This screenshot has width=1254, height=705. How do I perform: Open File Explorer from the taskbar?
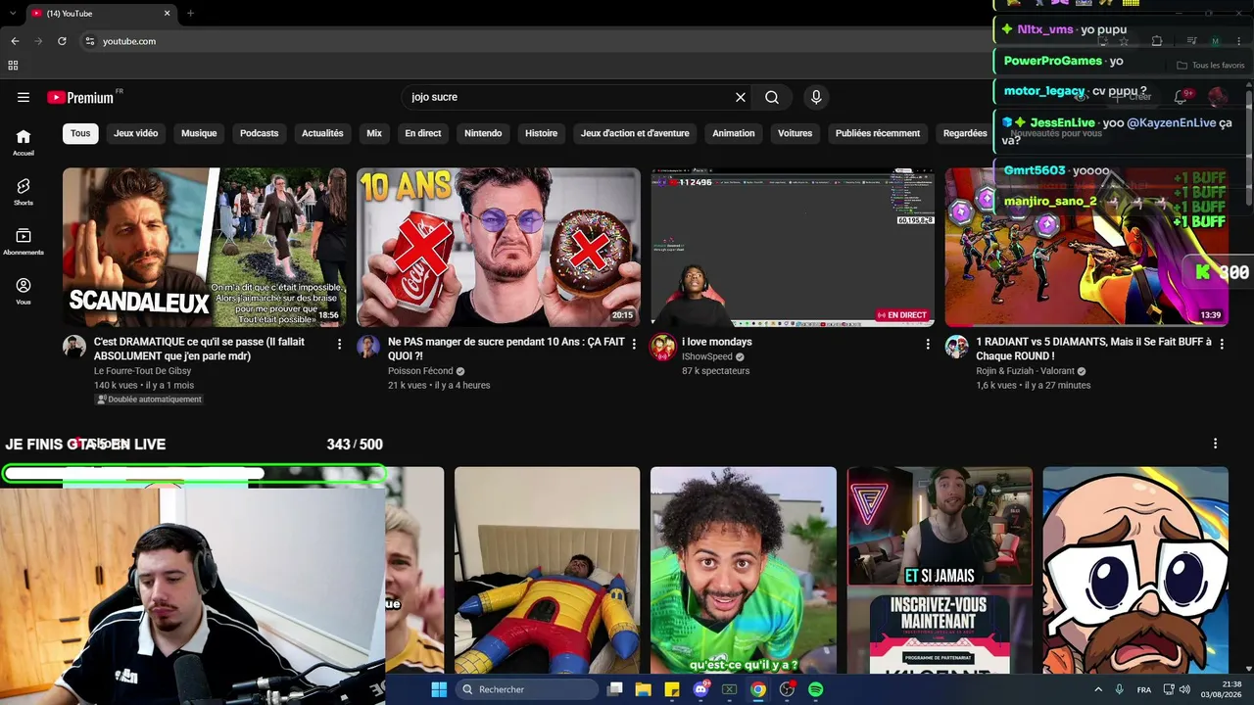(643, 689)
